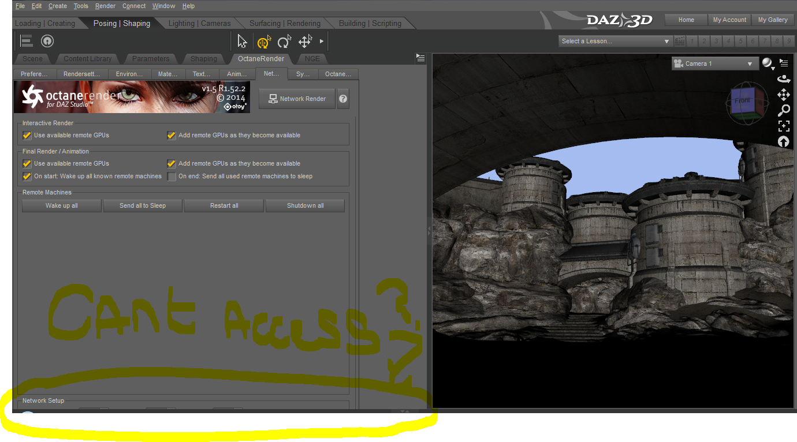Open the viewport draw style sphere menu
This screenshot has height=442, width=797.
pyautogui.click(x=768, y=63)
